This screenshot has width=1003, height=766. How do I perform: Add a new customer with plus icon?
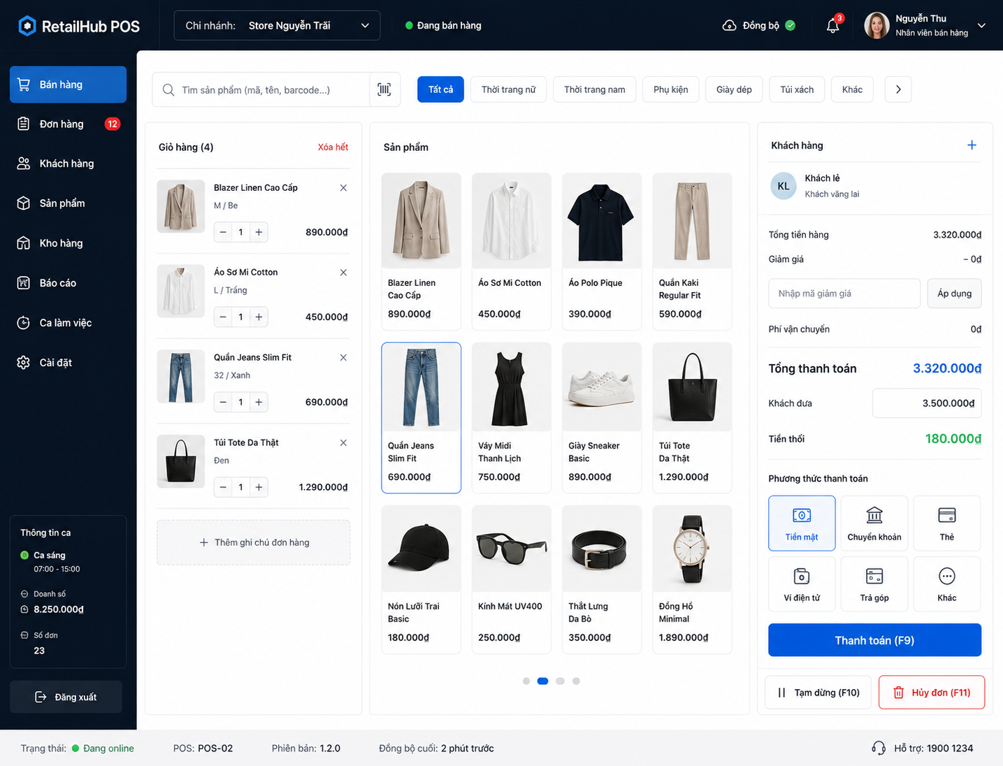972,145
